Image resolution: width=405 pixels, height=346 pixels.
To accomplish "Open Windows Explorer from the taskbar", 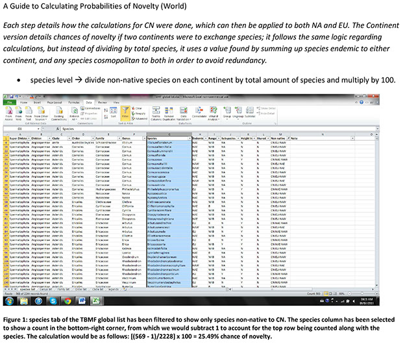I will pos(24,301).
